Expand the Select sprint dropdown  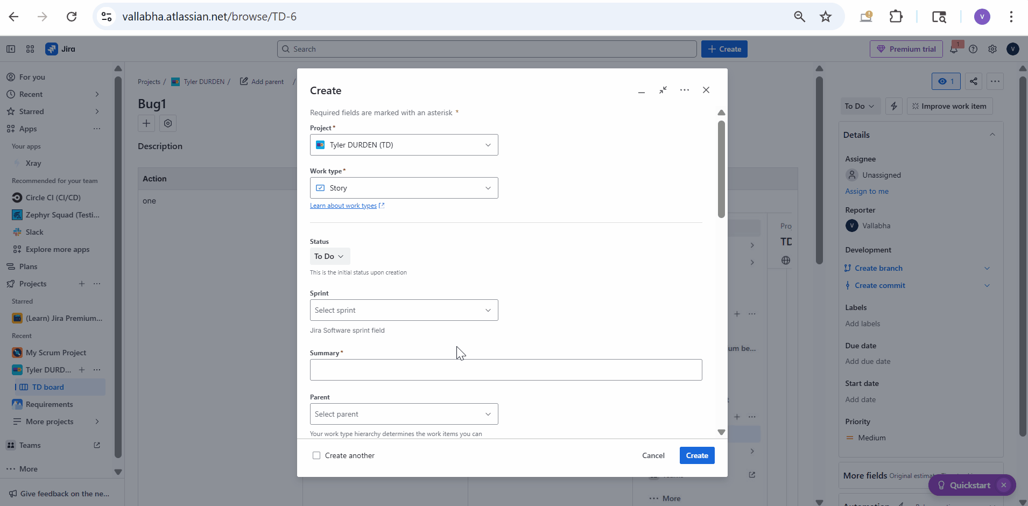[x=404, y=310]
